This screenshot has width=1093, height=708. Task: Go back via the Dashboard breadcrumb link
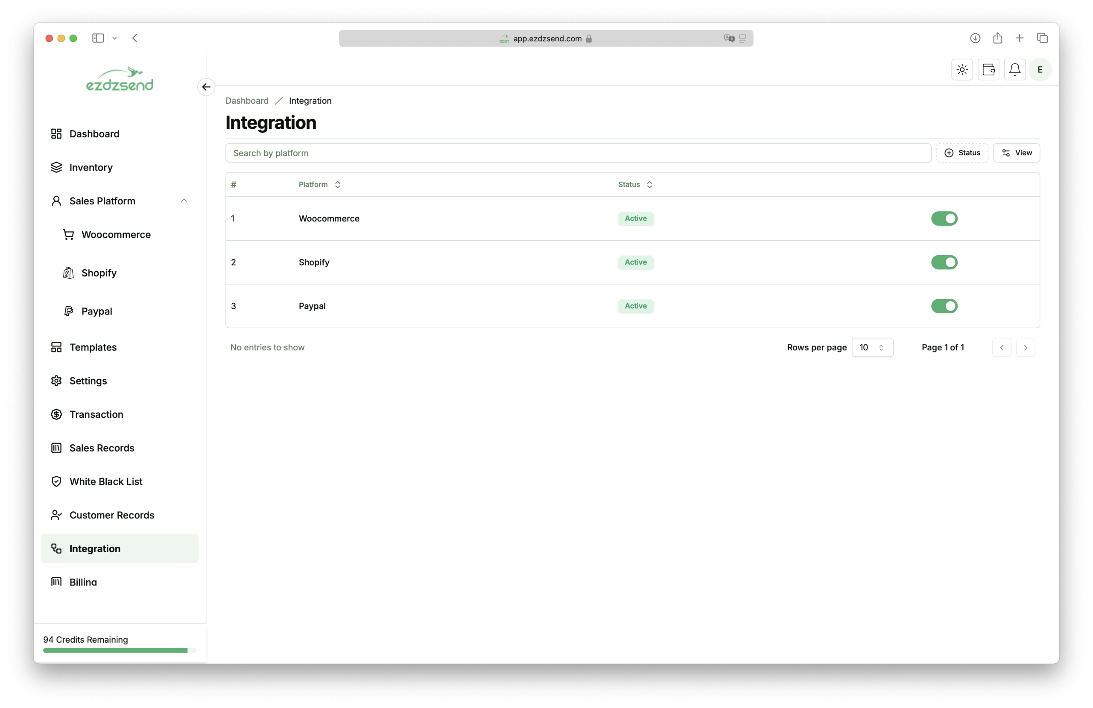[x=247, y=101]
